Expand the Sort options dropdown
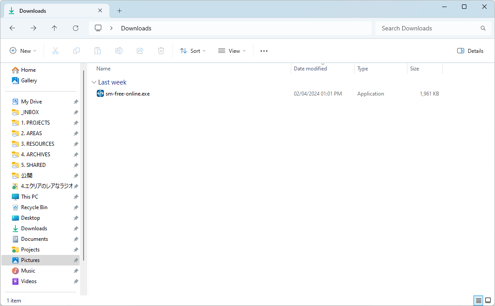The width and height of the screenshot is (495, 306). point(193,51)
